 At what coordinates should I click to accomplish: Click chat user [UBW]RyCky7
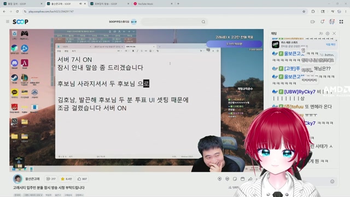pyautogui.click(x=300, y=92)
